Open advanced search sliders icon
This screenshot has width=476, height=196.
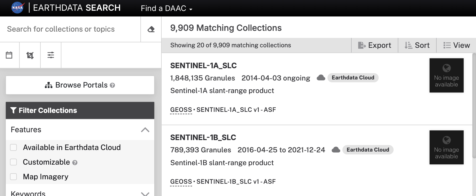[x=51, y=55]
